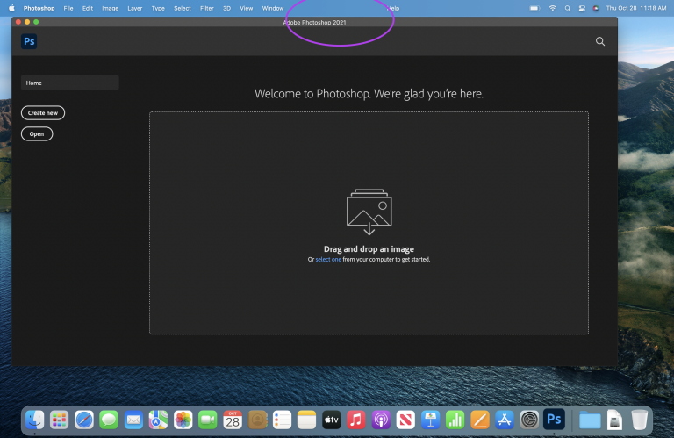
Task: Click the drag and drop image area
Action: click(369, 223)
